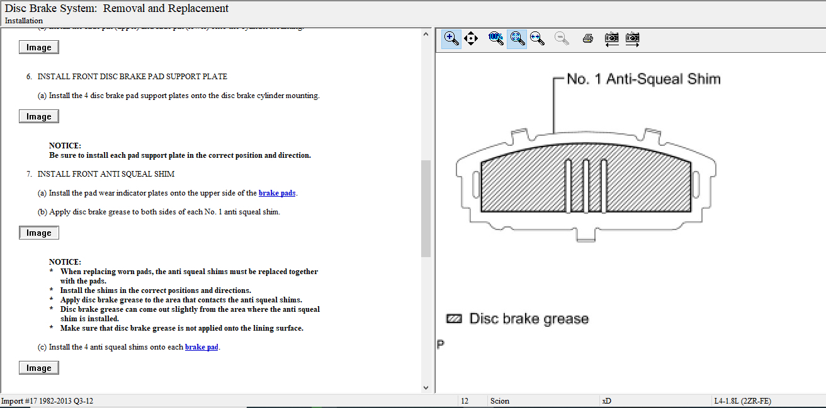This screenshot has height=408, width=826.
Task: Click the Scion make in status bar
Action: click(x=499, y=401)
